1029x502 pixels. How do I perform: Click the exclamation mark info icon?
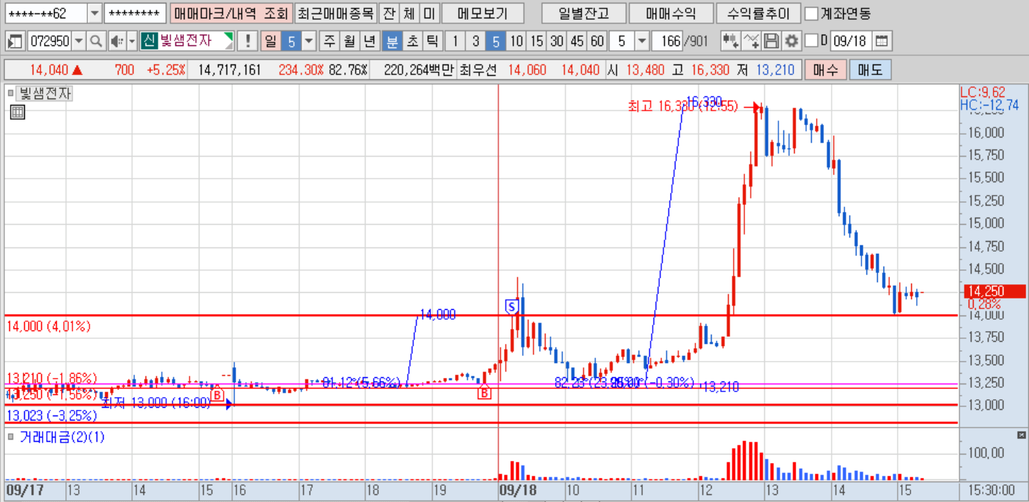[x=248, y=41]
